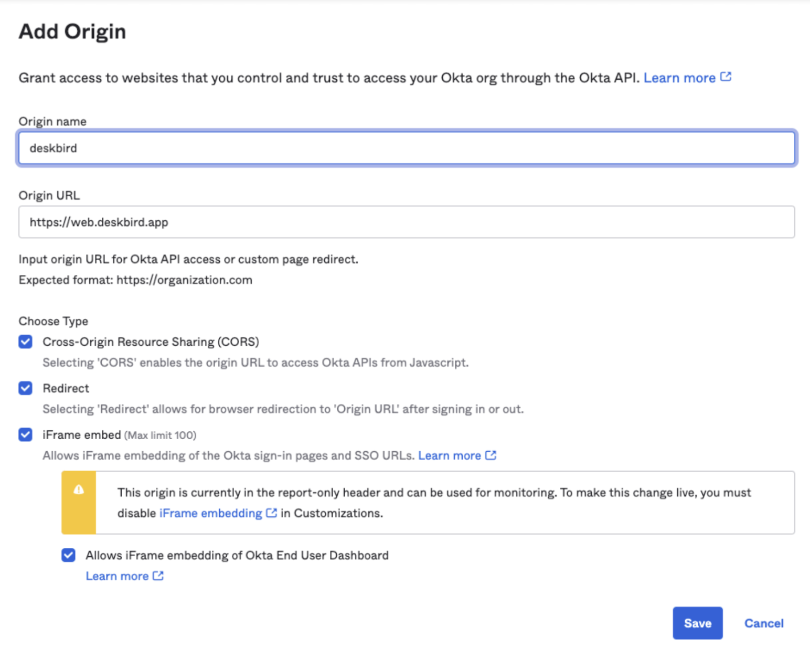Screen dimensions: 810x659
Task: Click the Add Origin dialog title
Action: click(72, 31)
